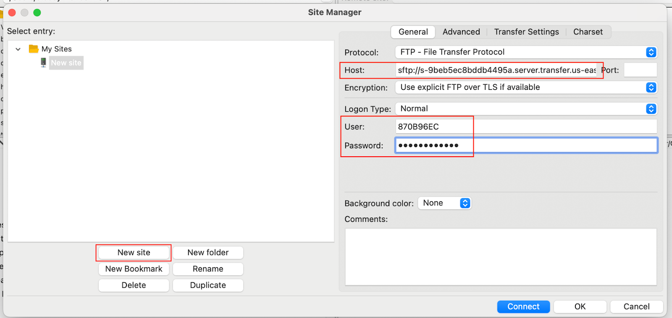Open the Charset tab
The image size is (672, 318).
click(x=588, y=32)
